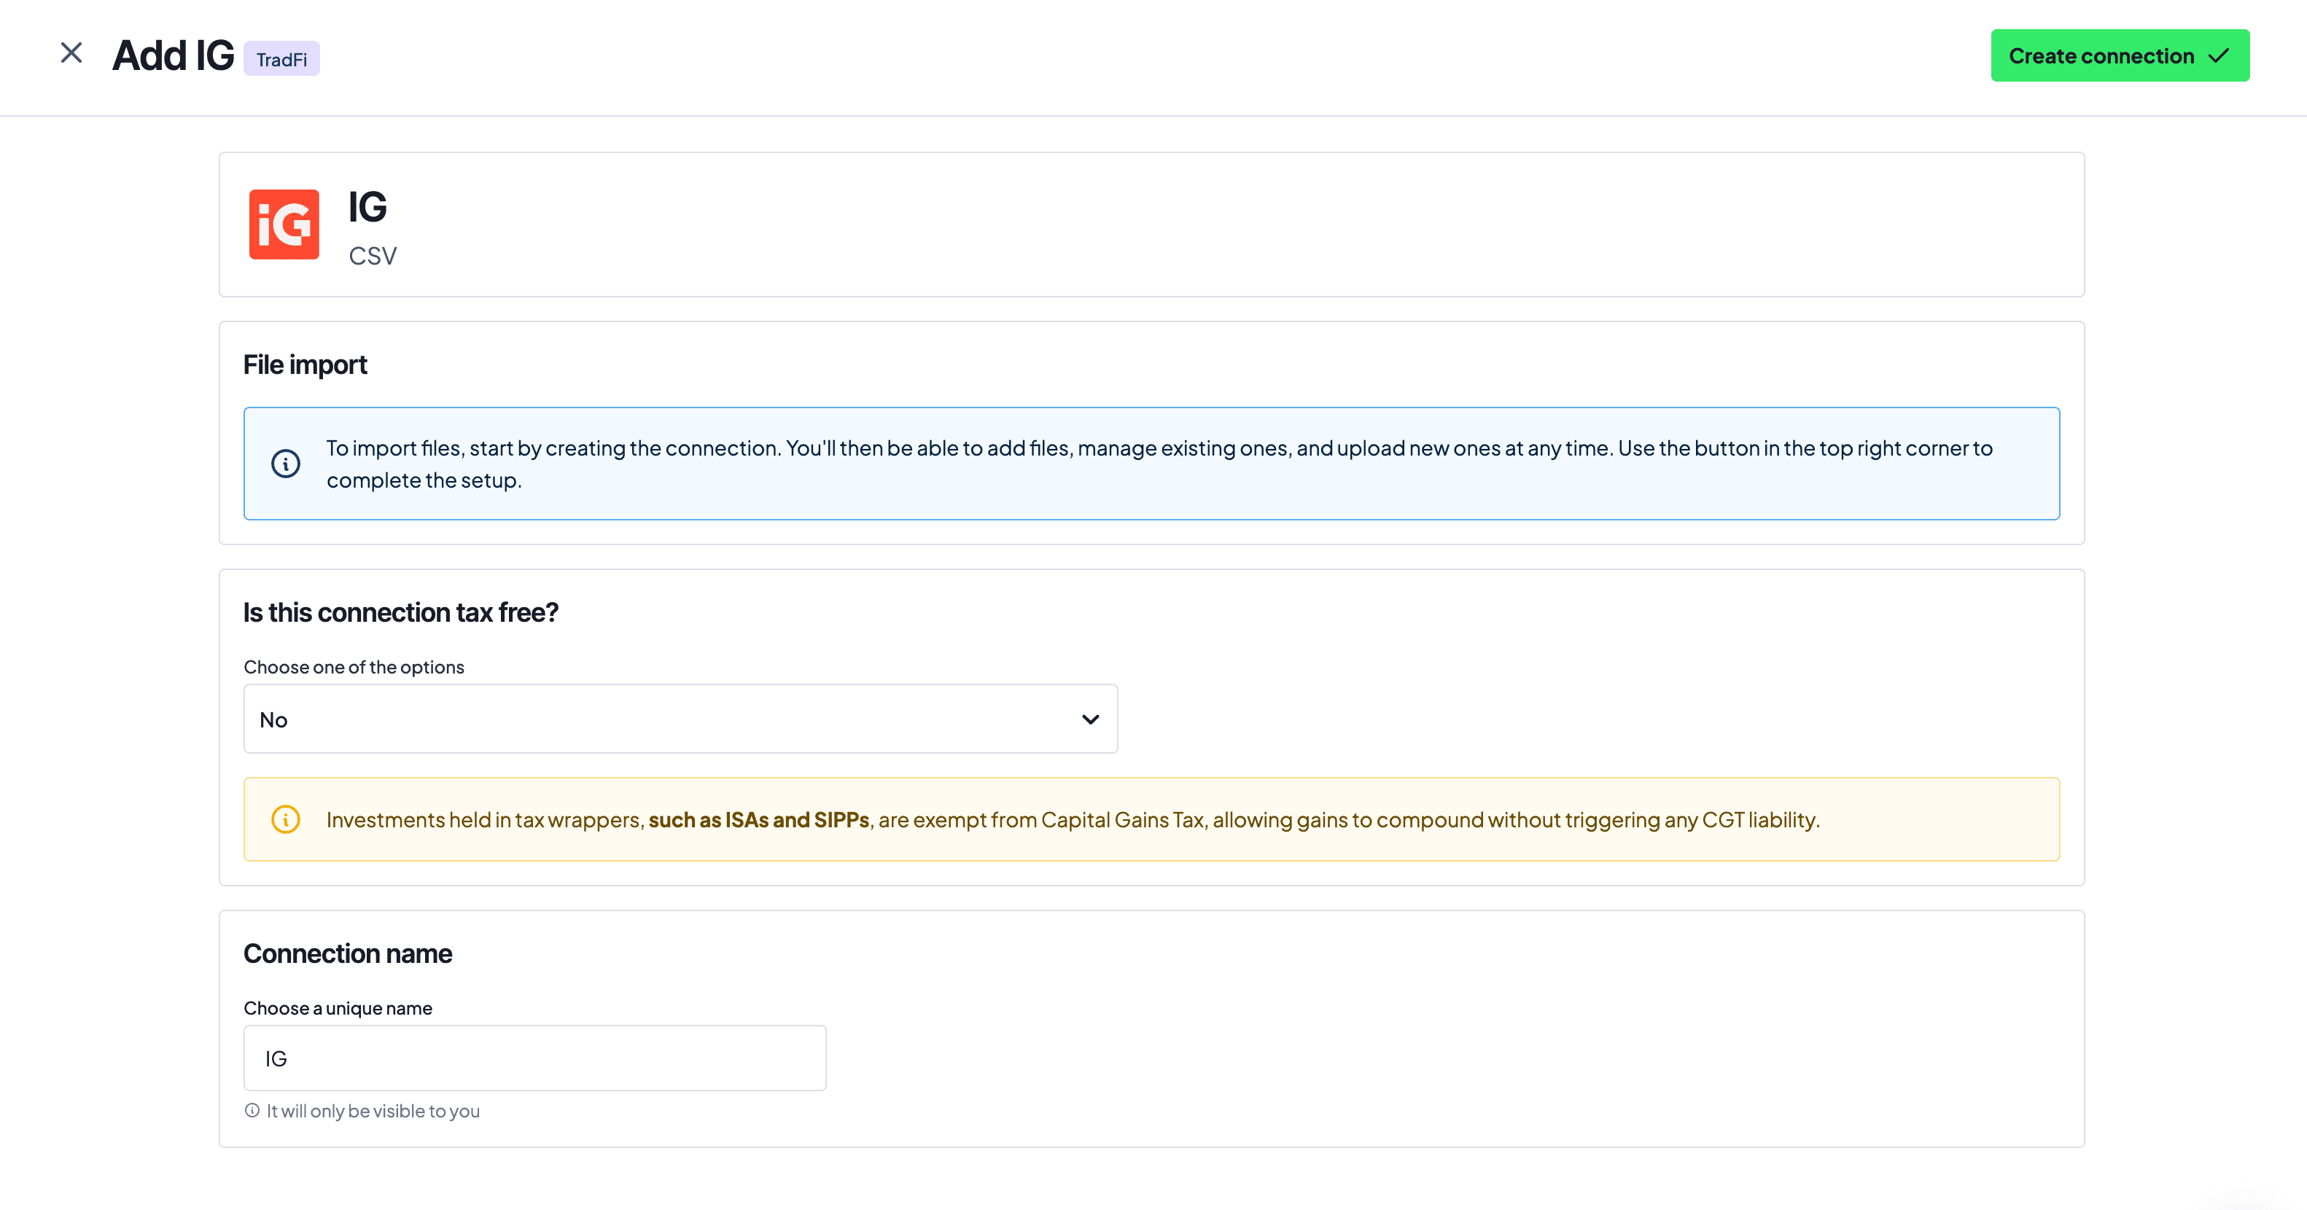Open the tax free options dropdown

[x=680, y=719]
